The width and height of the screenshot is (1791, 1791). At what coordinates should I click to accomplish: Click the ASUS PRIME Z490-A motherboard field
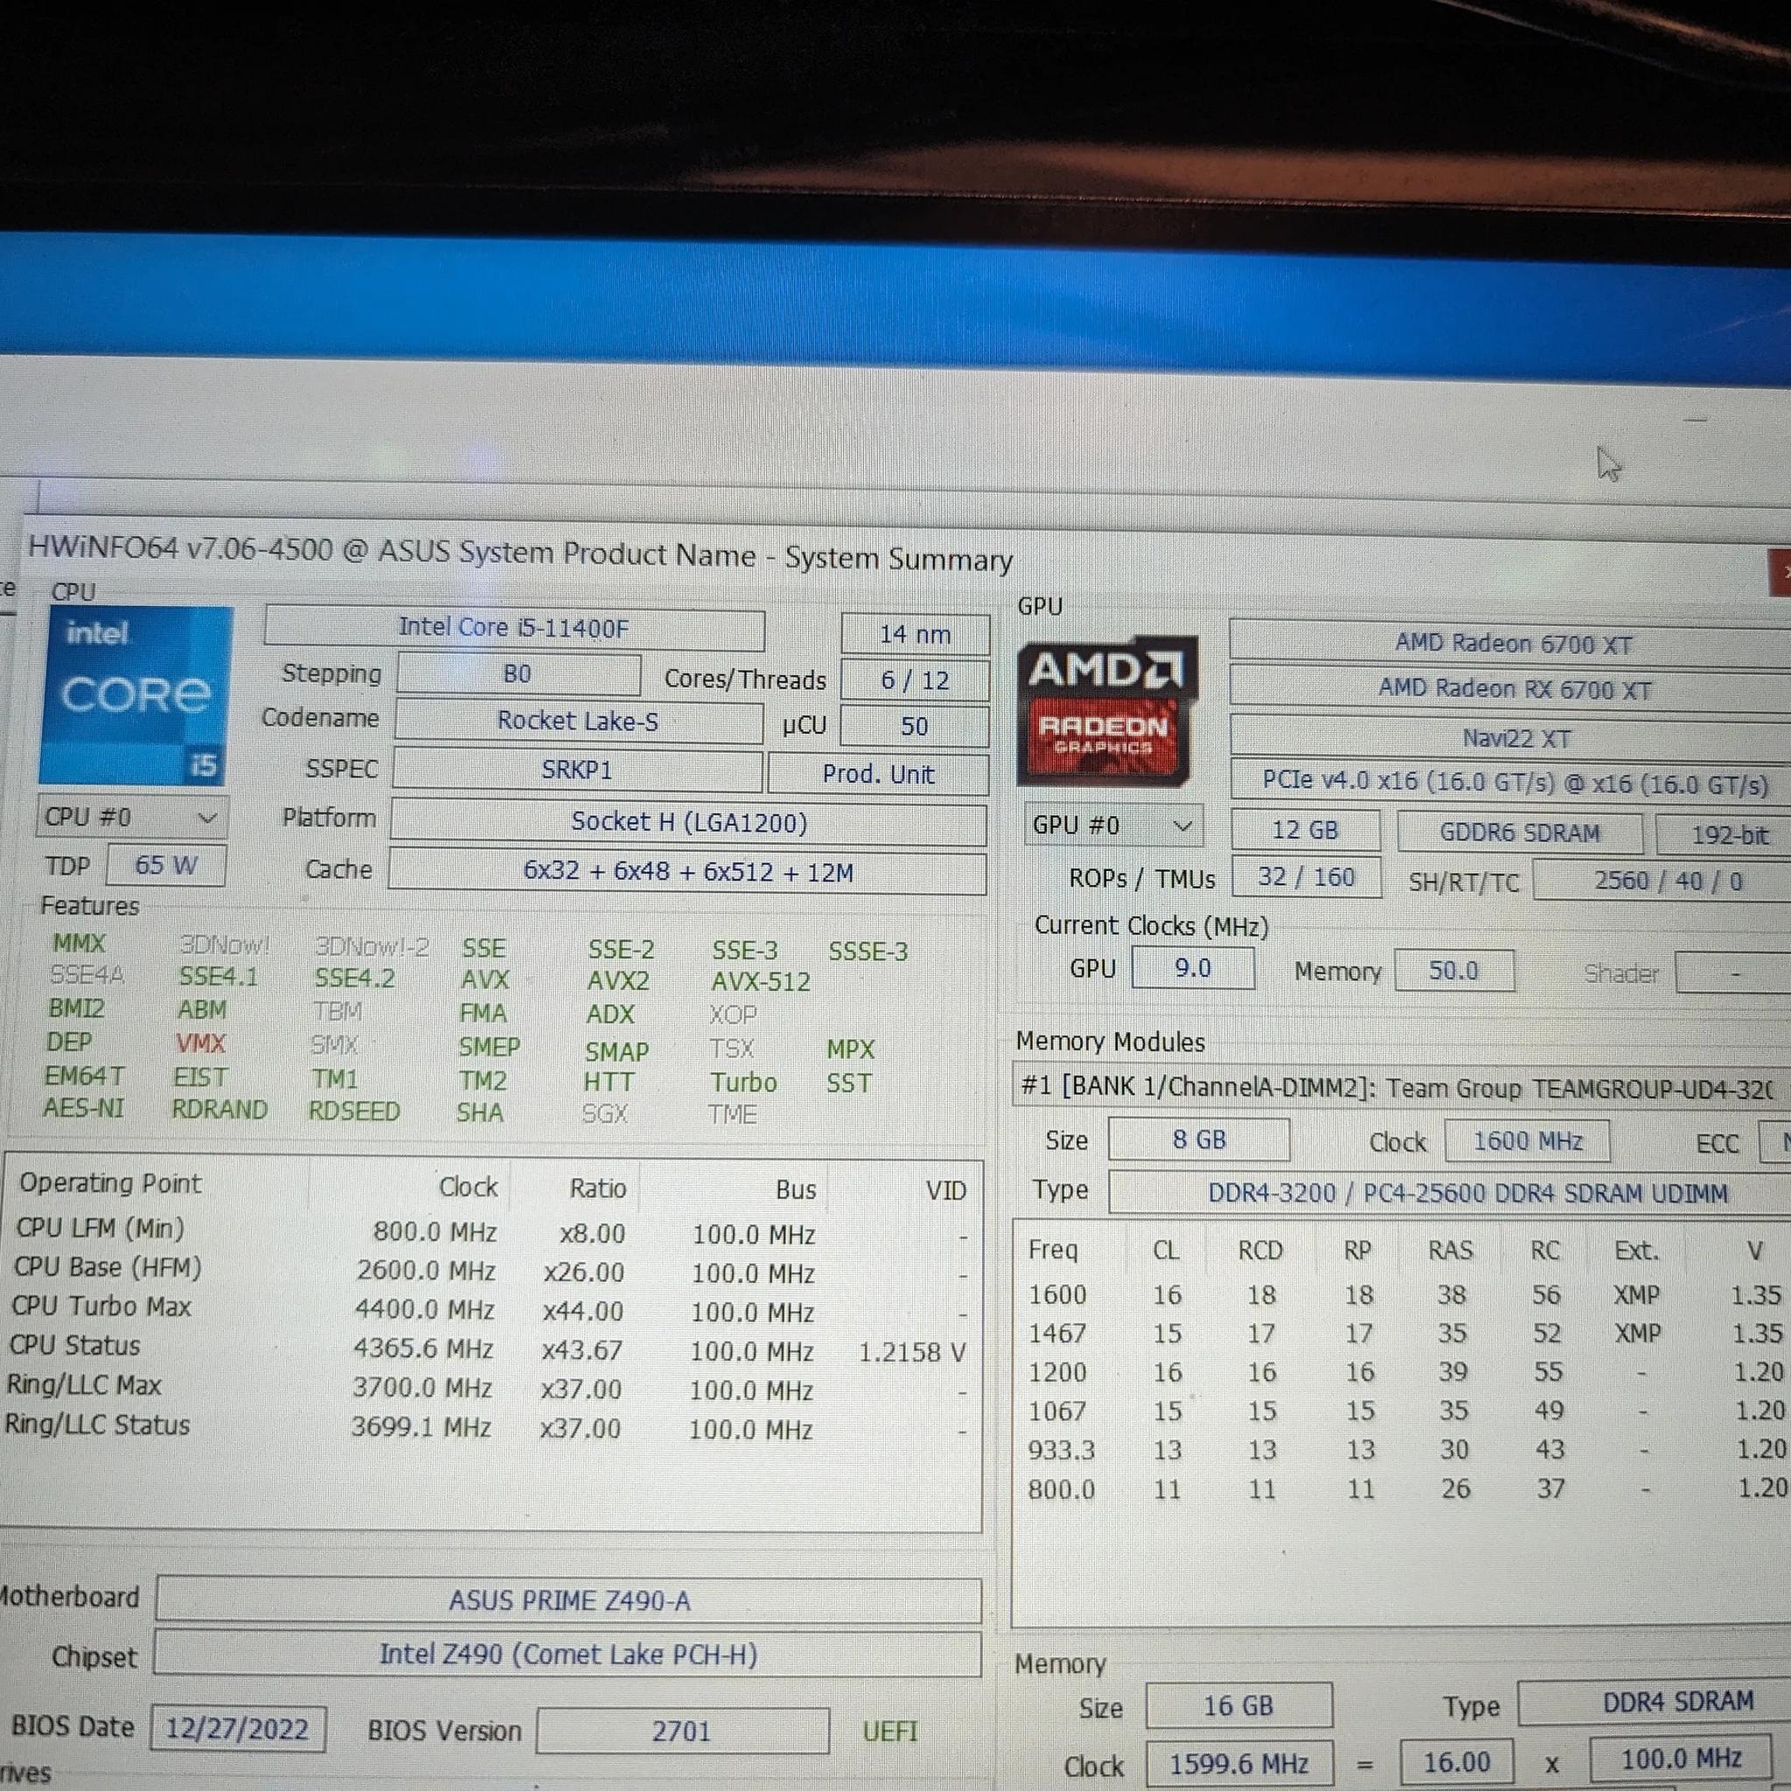point(568,1601)
